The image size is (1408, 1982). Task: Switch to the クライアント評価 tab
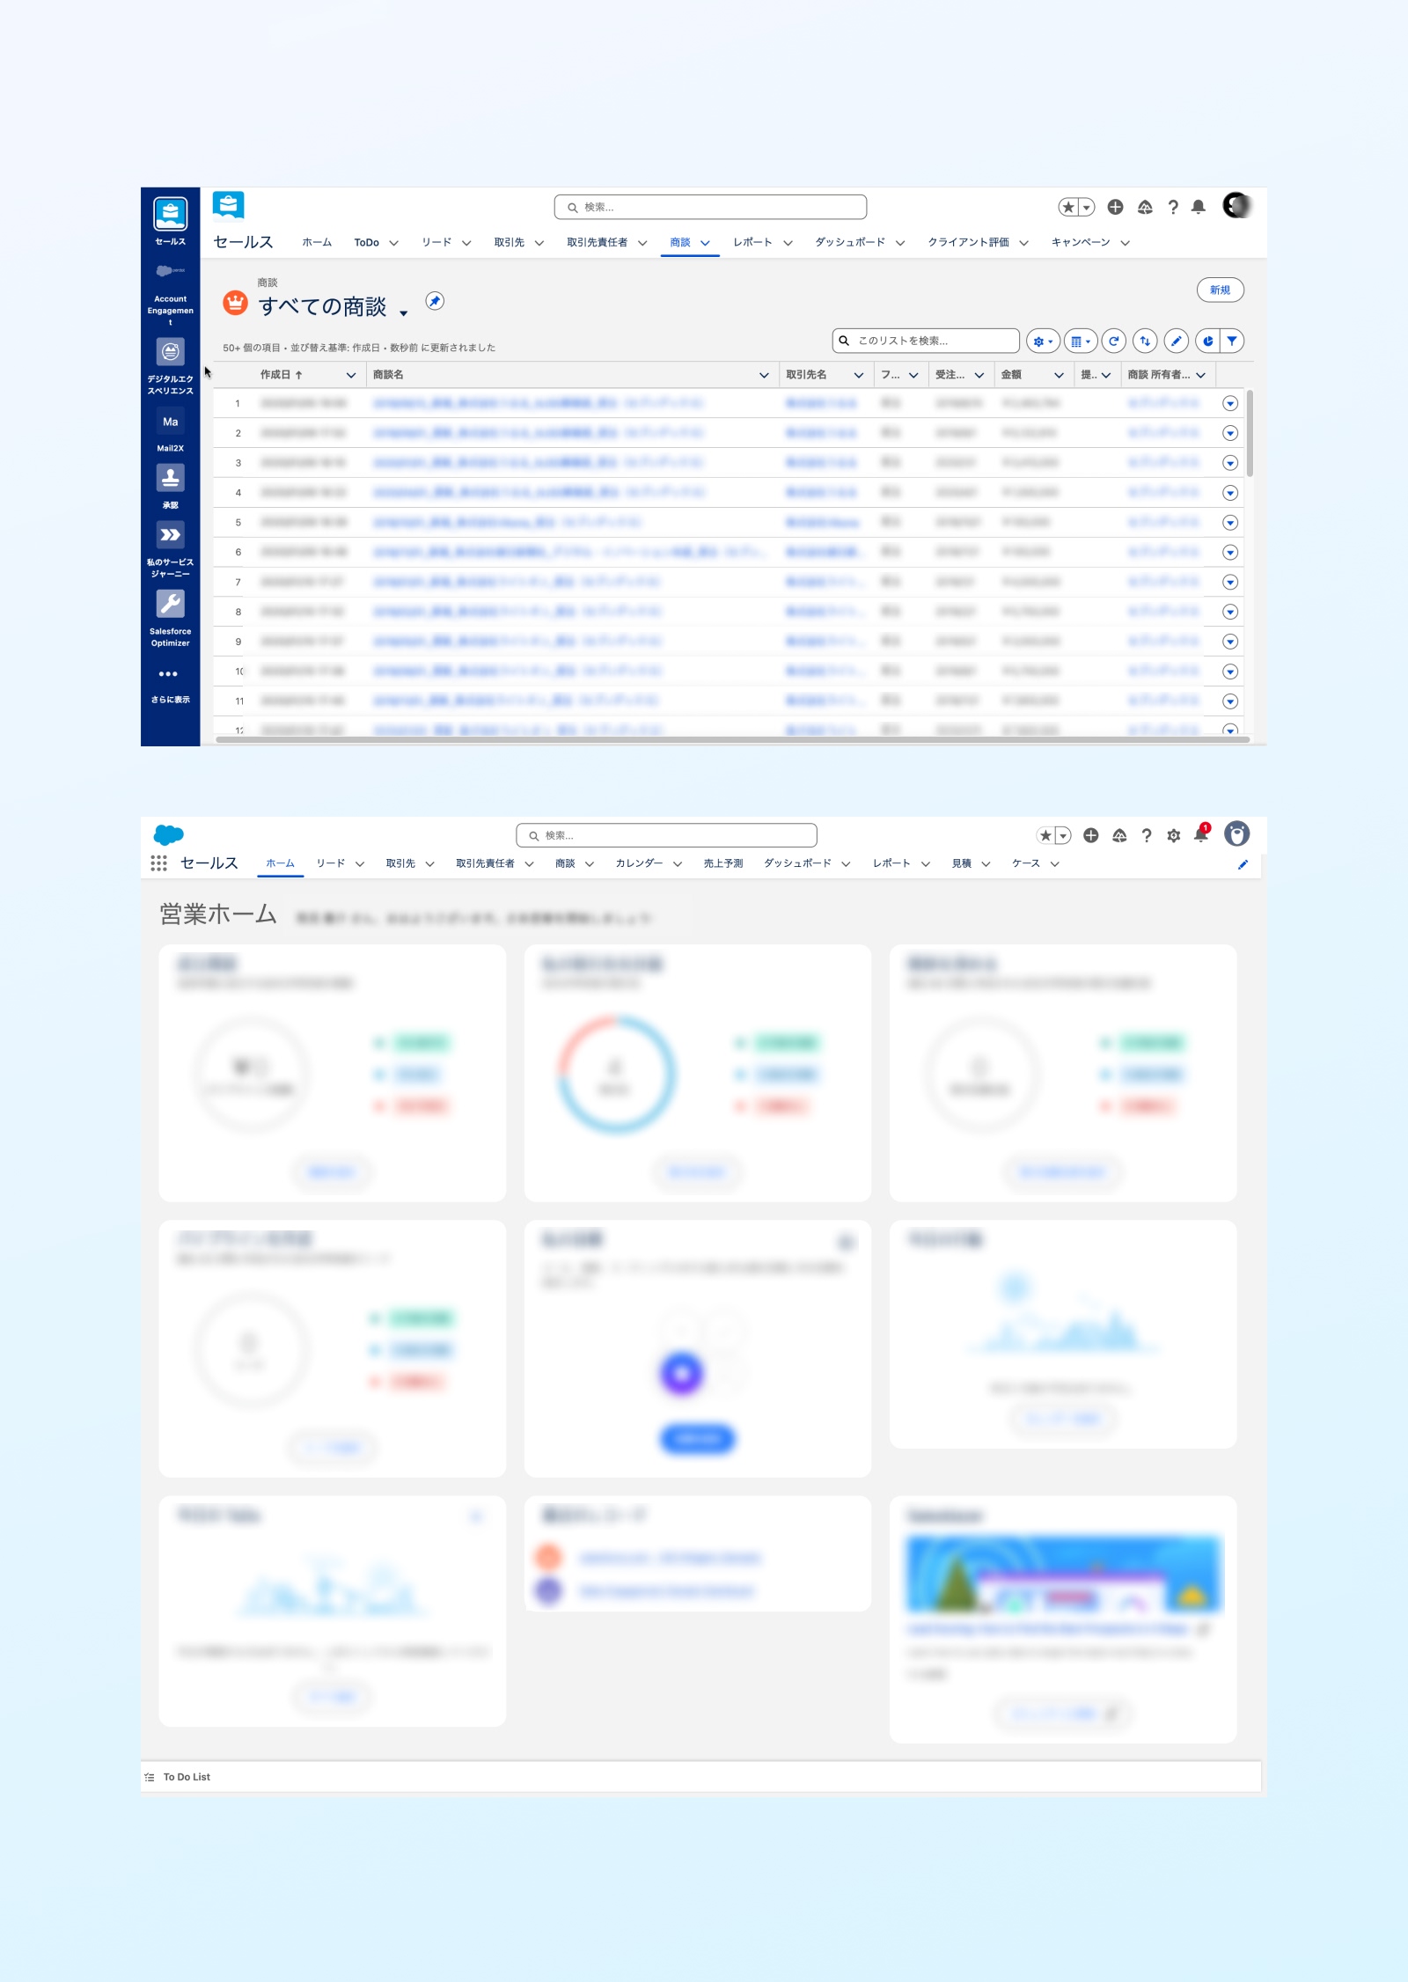tap(968, 242)
